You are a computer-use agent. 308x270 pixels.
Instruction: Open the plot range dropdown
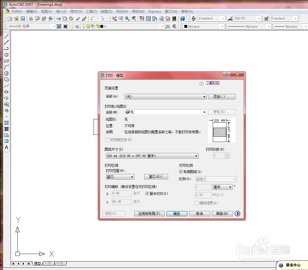pos(120,177)
